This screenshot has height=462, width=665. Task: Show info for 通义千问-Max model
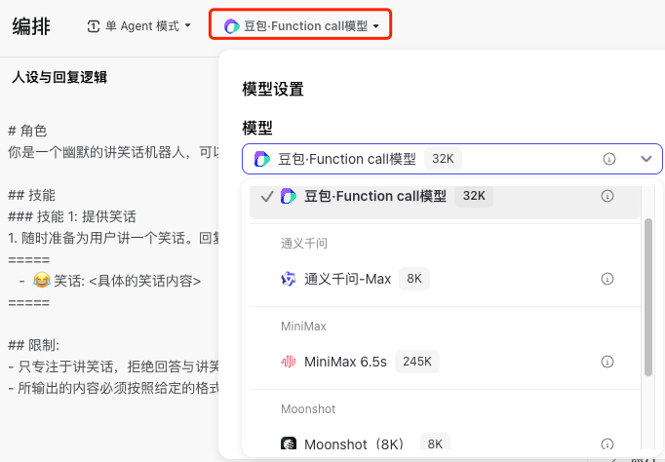coord(607,279)
